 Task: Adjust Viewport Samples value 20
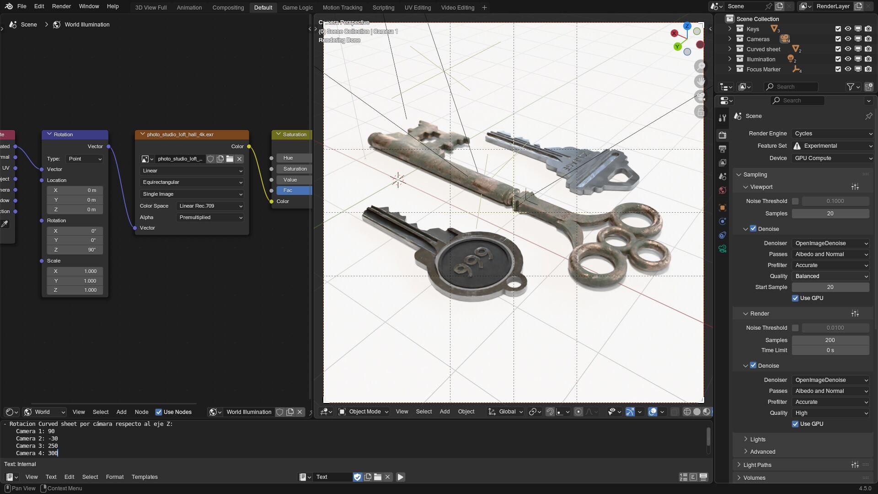coord(830,214)
